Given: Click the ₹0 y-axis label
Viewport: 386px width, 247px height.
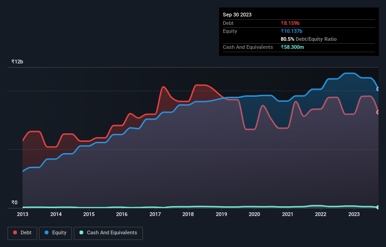Looking at the screenshot, I should 15,202.
